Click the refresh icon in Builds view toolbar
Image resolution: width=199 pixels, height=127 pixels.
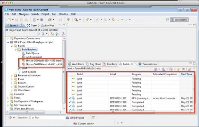tap(179, 69)
